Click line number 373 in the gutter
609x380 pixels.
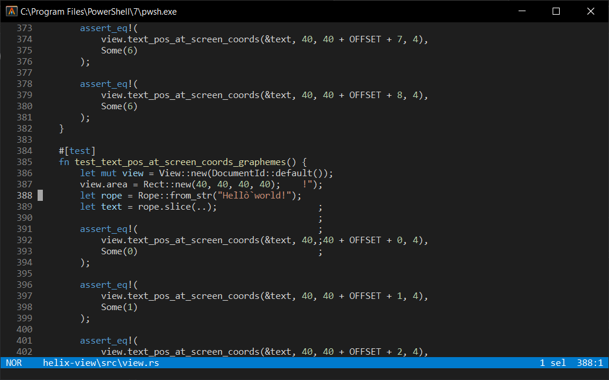pos(25,28)
